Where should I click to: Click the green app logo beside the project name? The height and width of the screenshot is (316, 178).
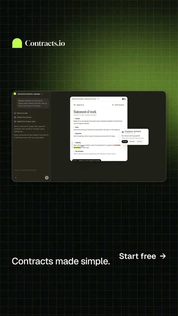pyautogui.click(x=15, y=94)
